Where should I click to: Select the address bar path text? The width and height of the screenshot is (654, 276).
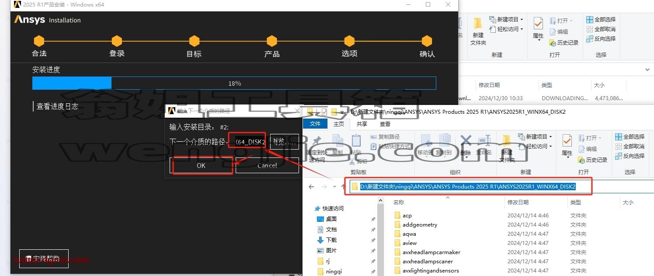[468, 186]
